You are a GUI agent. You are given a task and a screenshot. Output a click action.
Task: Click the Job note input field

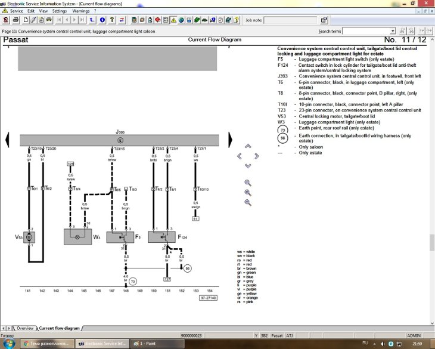[290, 20]
